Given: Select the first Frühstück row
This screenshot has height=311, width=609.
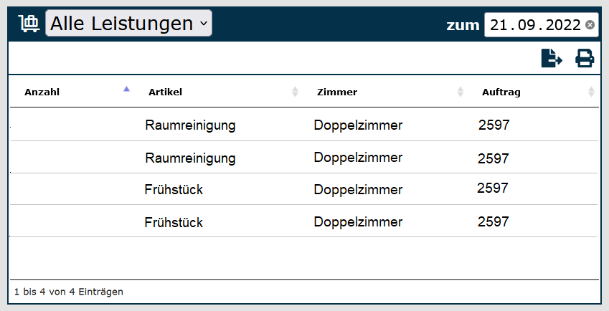Looking at the screenshot, I should click(174, 190).
